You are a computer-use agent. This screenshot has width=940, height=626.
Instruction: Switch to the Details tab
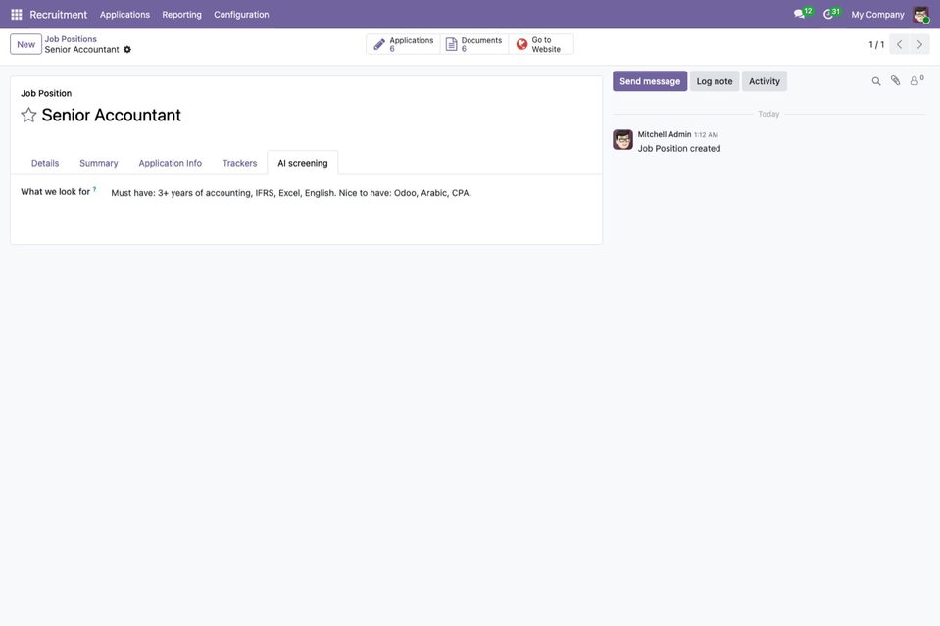click(45, 163)
